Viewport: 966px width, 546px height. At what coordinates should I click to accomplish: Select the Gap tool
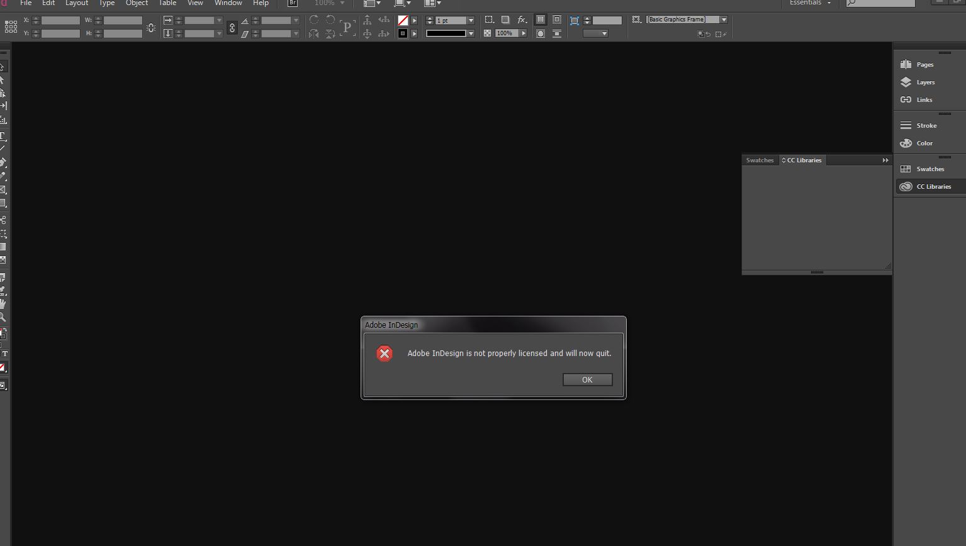click(x=3, y=106)
